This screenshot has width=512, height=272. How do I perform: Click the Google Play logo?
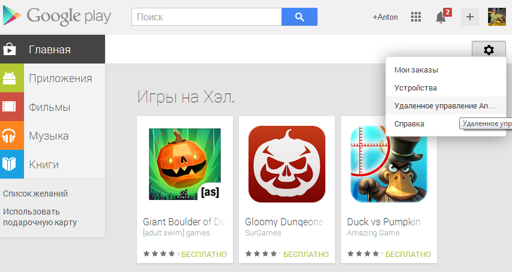pyautogui.click(x=57, y=16)
